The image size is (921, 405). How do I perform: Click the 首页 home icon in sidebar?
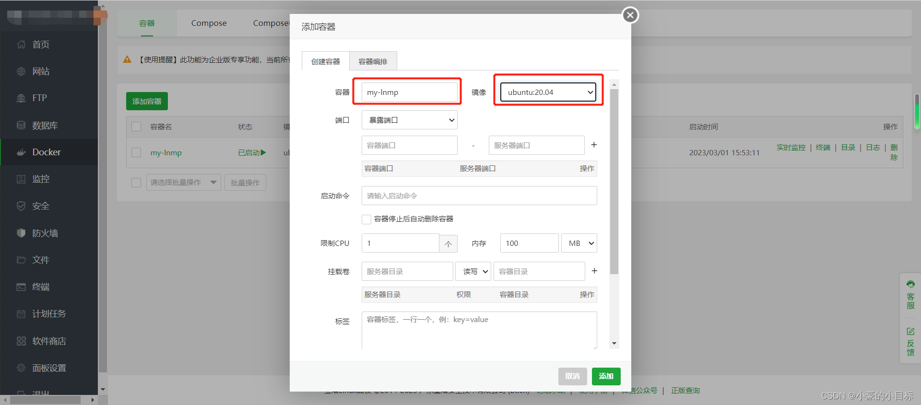pos(21,45)
